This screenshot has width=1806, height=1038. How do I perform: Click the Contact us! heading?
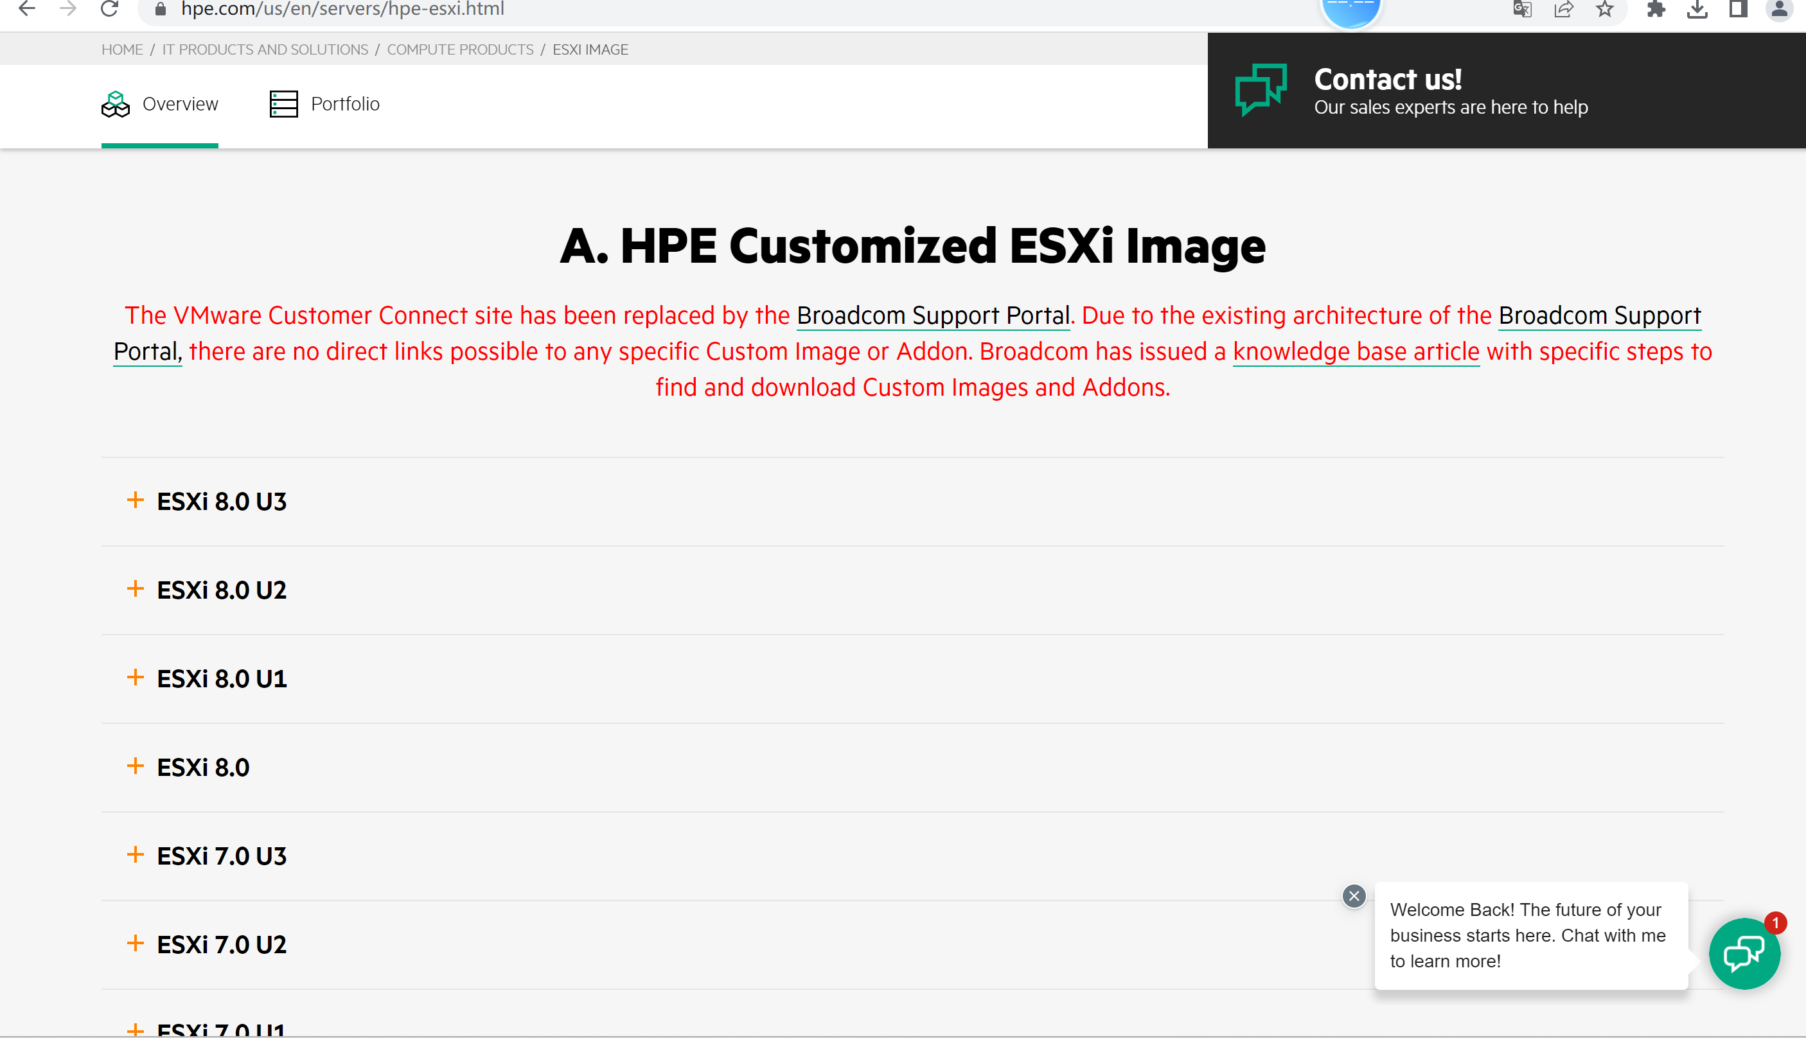[1388, 79]
